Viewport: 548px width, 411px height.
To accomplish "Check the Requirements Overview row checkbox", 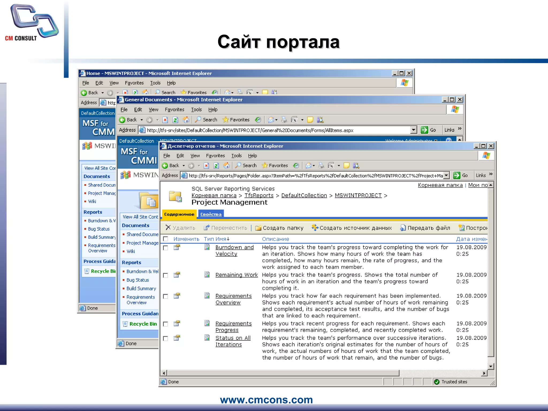I will [166, 296].
